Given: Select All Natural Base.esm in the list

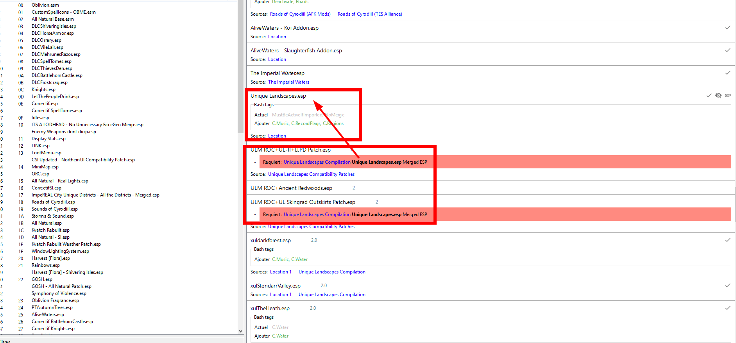Looking at the screenshot, I should point(53,19).
